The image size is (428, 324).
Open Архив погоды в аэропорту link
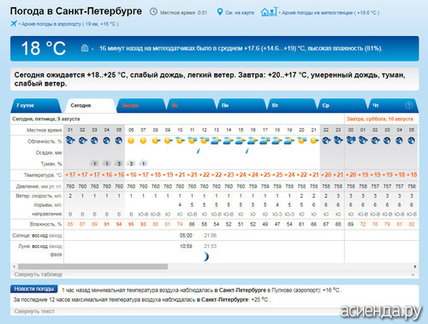70,24
